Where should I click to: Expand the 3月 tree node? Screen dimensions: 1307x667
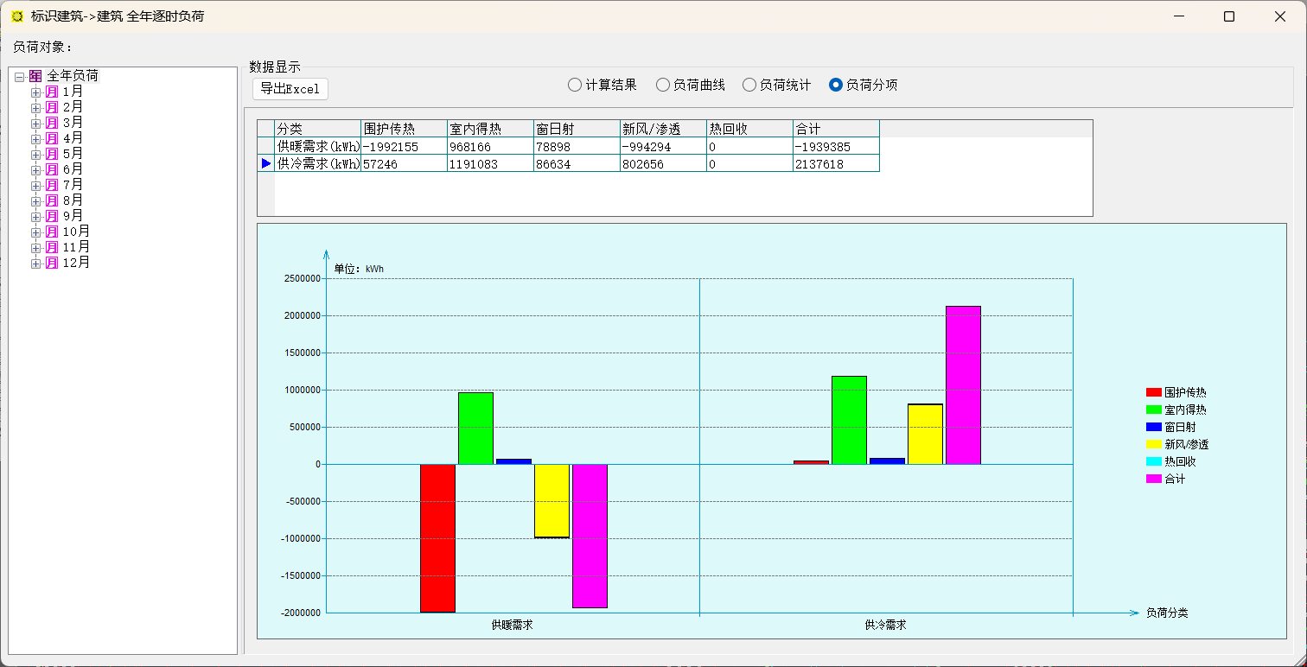coord(35,124)
